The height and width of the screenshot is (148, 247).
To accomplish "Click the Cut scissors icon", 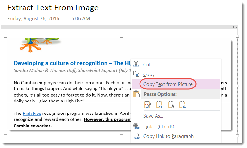I will pyautogui.click(x=136, y=64).
